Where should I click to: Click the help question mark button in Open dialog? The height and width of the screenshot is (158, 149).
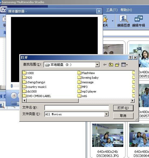[x=130, y=58]
